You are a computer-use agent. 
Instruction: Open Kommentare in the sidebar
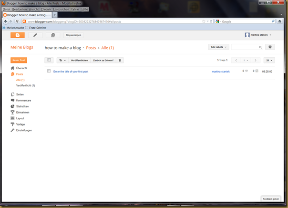[23, 100]
